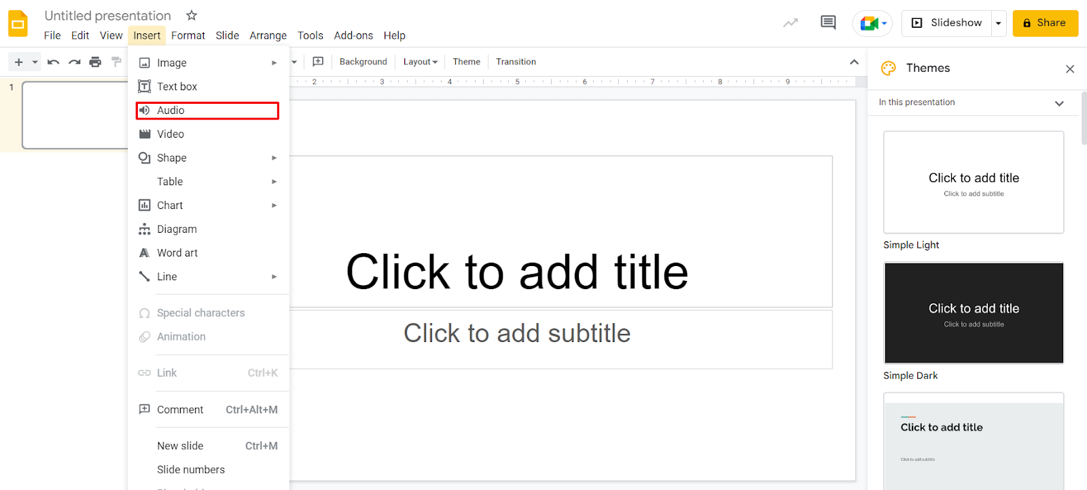
Task: Open the Arrange menu
Action: tap(268, 35)
